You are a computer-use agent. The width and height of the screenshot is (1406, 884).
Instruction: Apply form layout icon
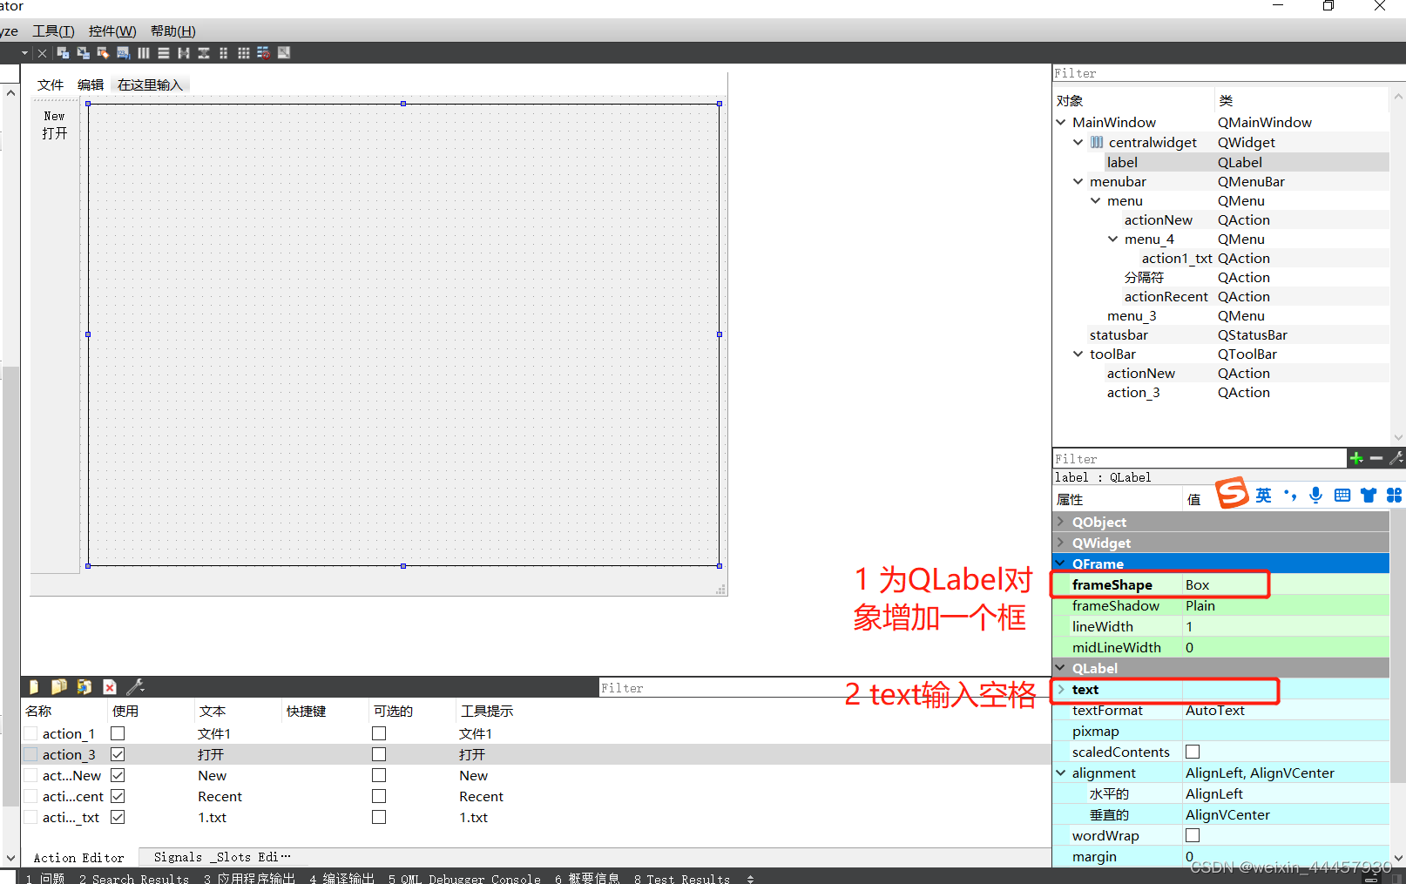point(224,53)
